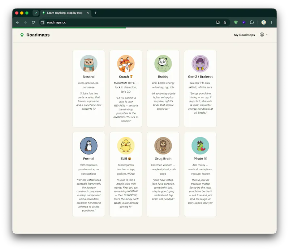Close the Learn anything tab
The image size is (289, 250).
point(88,13)
